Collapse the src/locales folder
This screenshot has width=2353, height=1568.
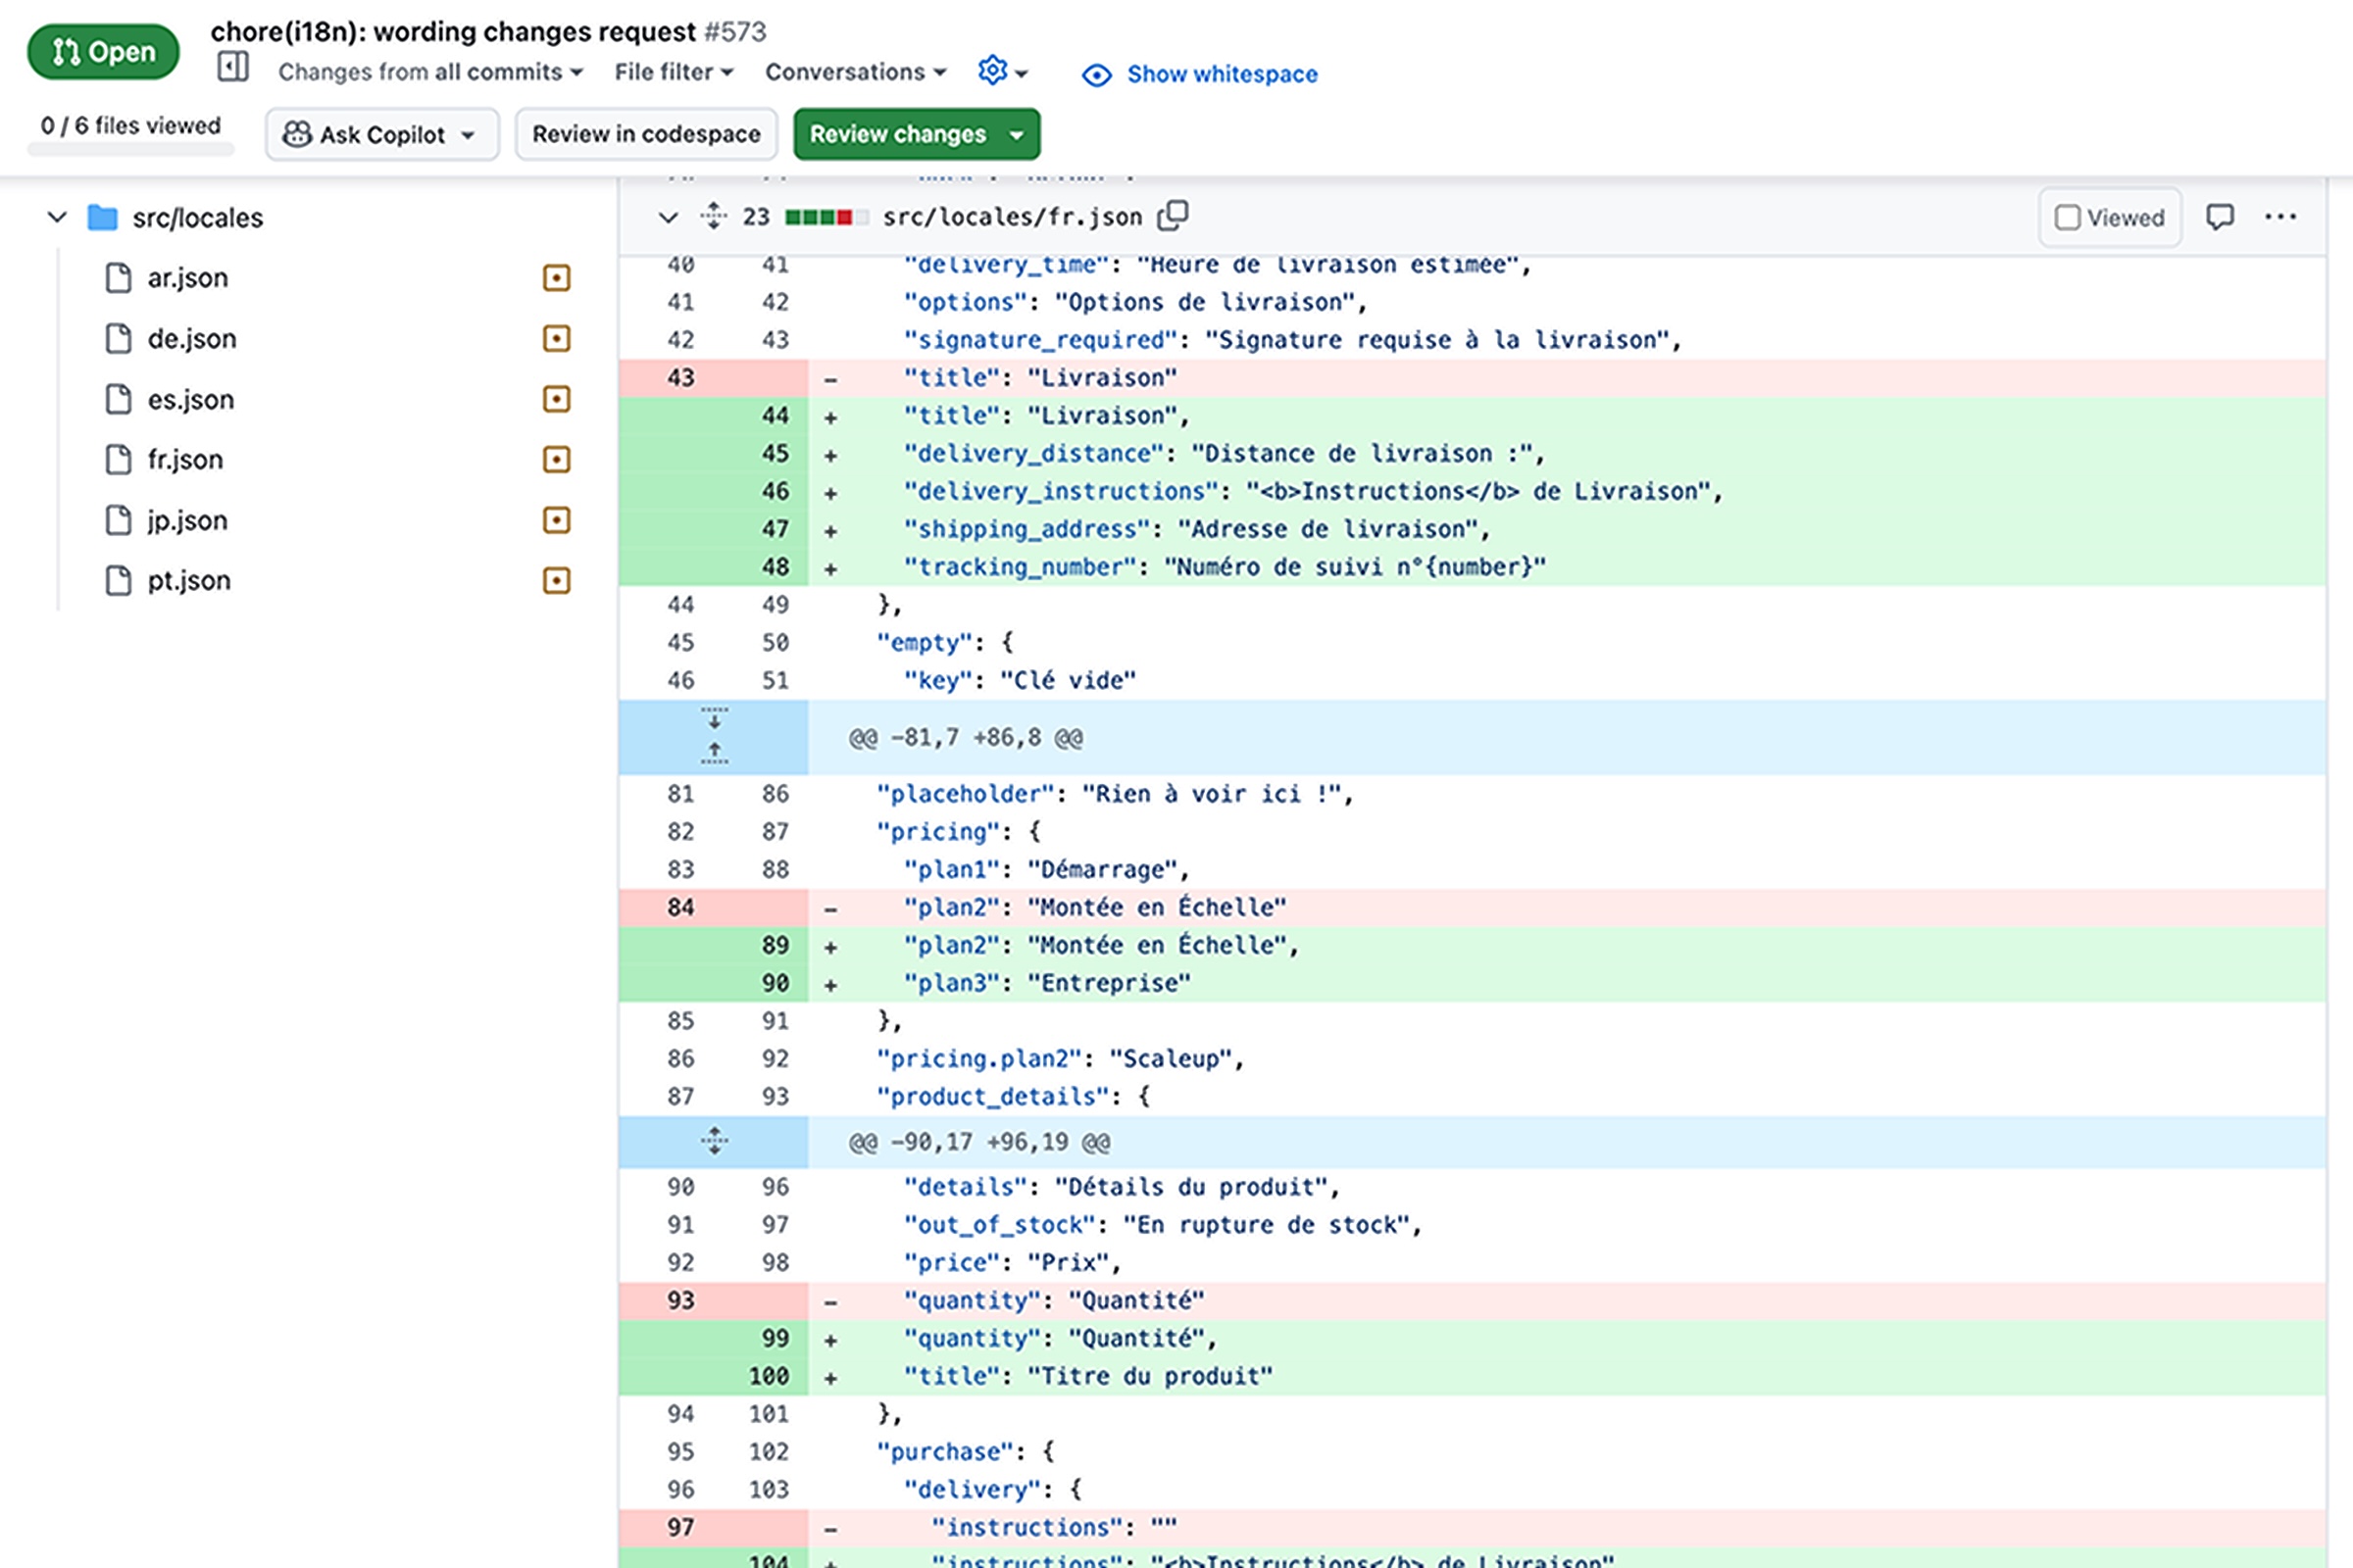coord(57,217)
